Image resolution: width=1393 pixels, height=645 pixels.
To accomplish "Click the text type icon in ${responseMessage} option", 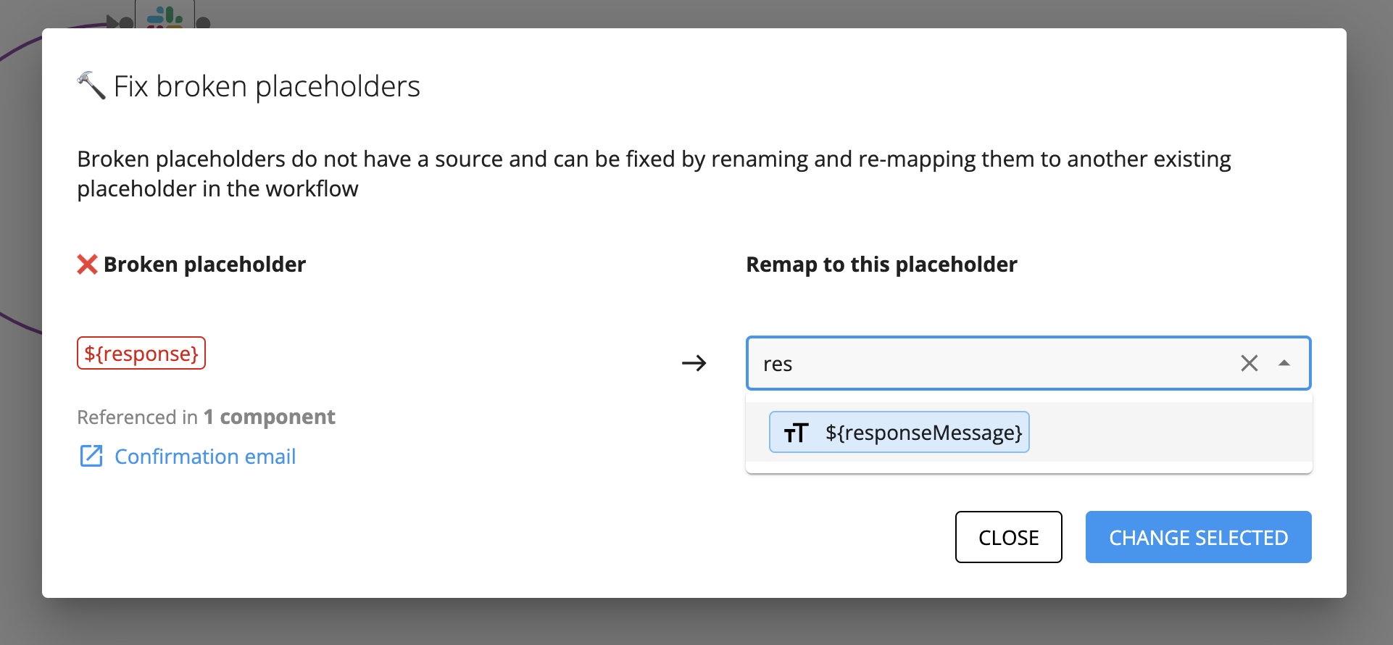I will 796,433.
